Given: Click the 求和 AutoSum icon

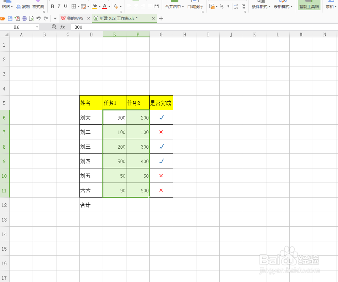Looking at the screenshot, I should tap(329, 6).
